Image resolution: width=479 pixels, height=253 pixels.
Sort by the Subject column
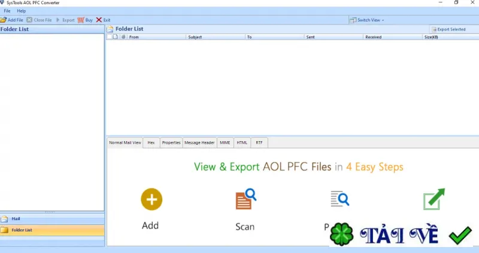point(216,37)
